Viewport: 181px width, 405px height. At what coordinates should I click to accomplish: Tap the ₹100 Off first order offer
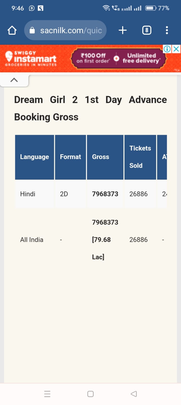point(93,58)
